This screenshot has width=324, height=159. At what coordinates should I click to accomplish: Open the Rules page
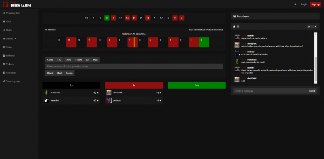7,30
